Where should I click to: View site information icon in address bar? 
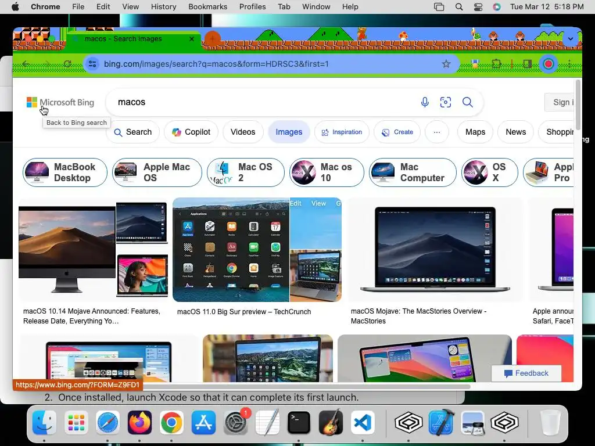92,64
